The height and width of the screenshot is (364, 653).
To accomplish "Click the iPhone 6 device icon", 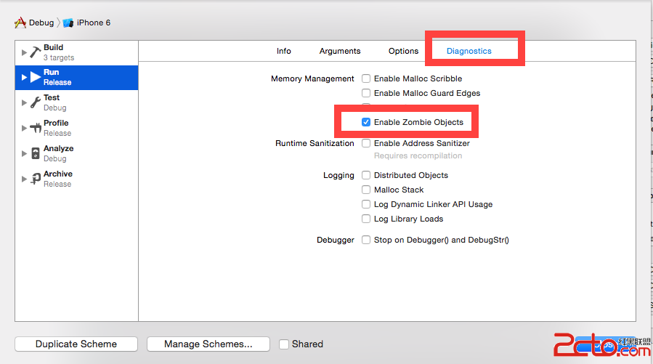I will (68, 23).
